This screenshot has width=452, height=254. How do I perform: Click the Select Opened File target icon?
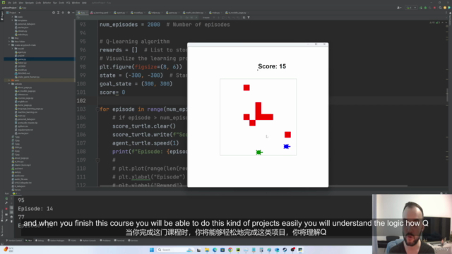click(54, 13)
